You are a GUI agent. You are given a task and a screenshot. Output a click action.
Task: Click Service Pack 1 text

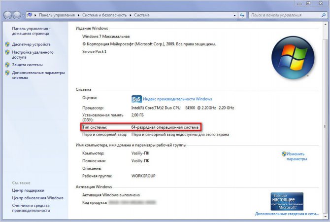tap(94, 52)
